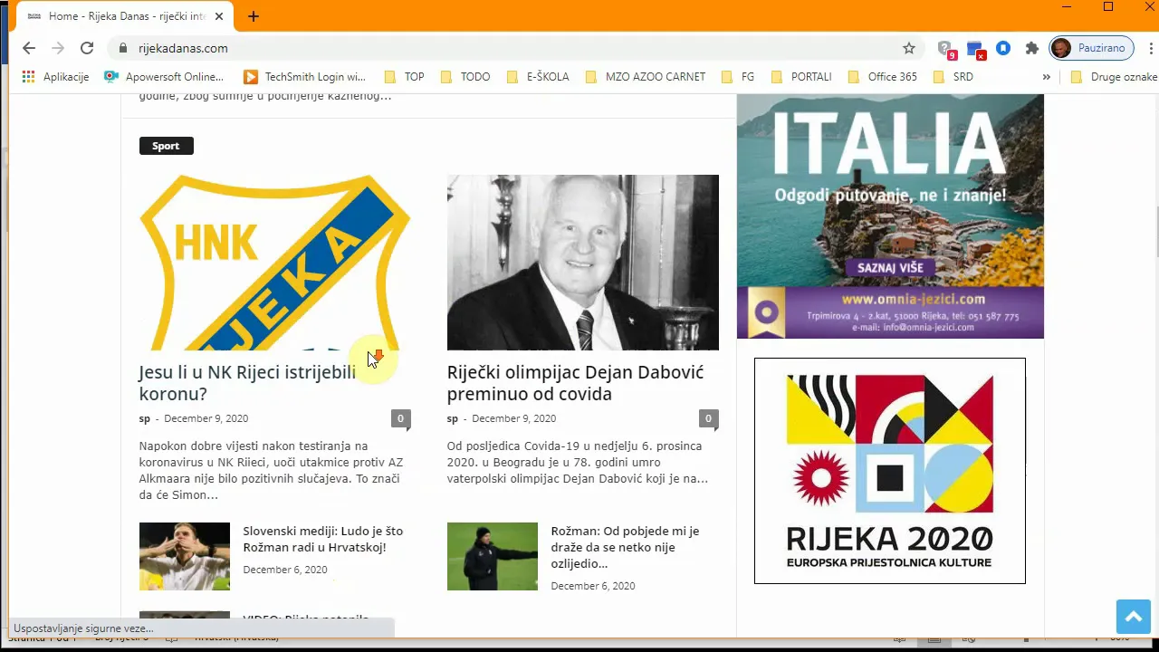Open MZO AZOO CARNET bookmark folder
1159x652 pixels.
click(647, 77)
